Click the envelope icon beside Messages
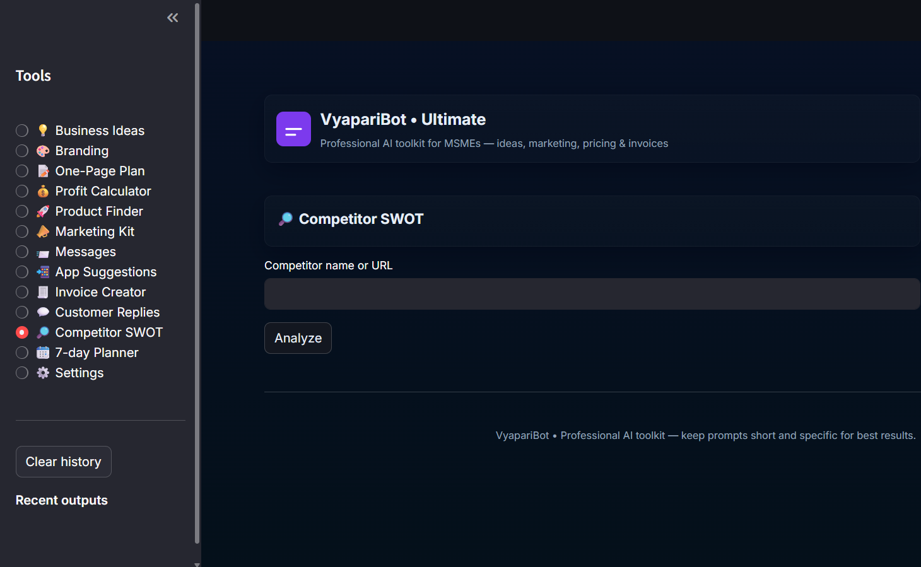This screenshot has height=567, width=921. 43,252
